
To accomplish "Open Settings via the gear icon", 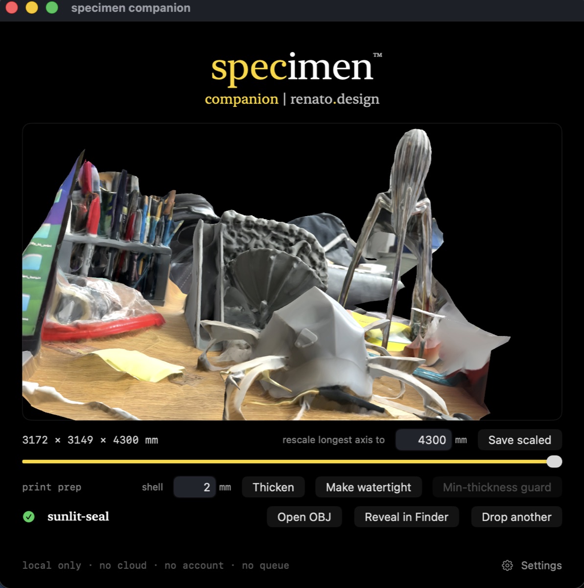I will tap(507, 565).
